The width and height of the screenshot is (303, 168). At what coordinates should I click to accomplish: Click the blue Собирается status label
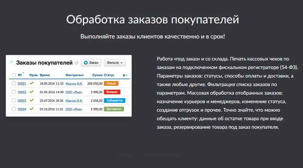pos(115,101)
